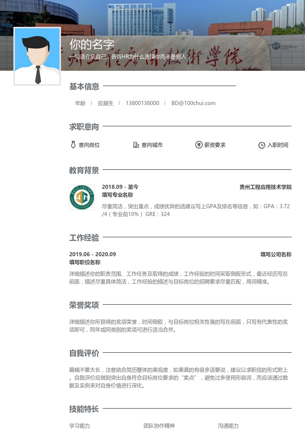
Task: Click the 教育背景 heading
Action: (x=84, y=170)
